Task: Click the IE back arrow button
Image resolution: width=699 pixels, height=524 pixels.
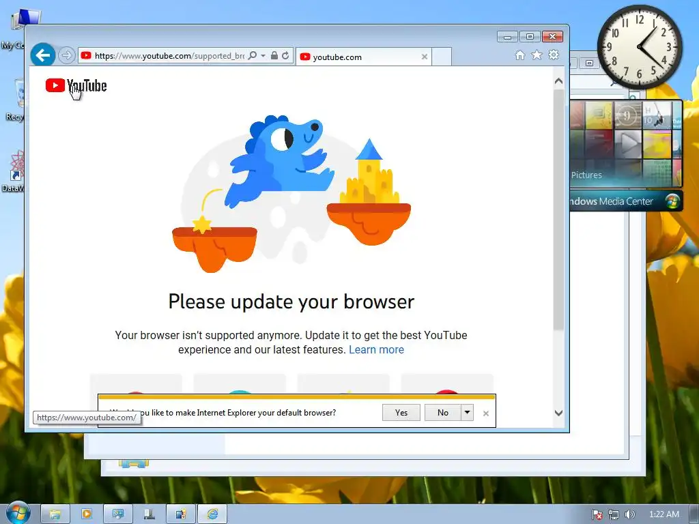Action: 43,55
